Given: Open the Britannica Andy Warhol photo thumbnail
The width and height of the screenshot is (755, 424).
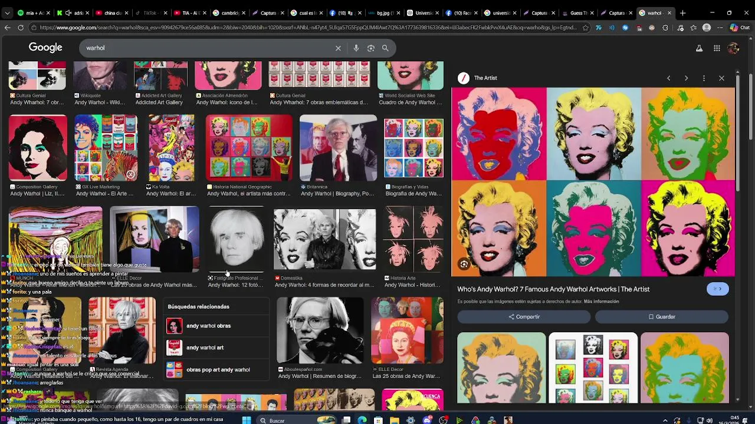Looking at the screenshot, I should (338, 148).
